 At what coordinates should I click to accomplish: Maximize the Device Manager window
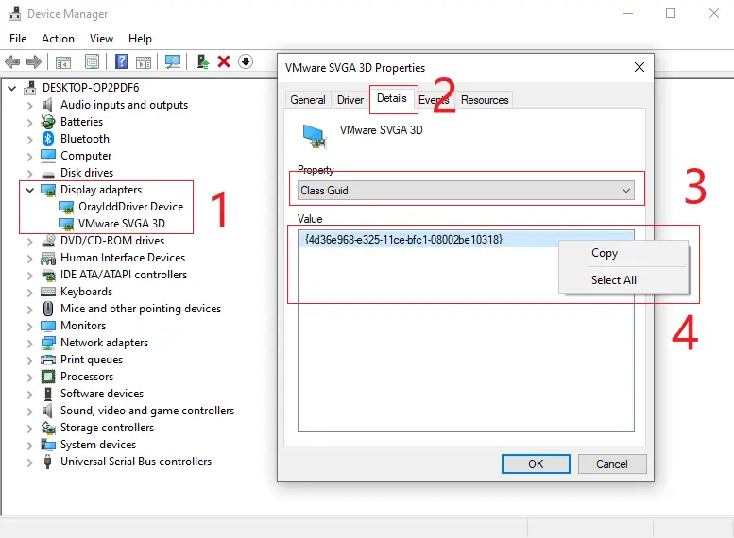click(671, 13)
